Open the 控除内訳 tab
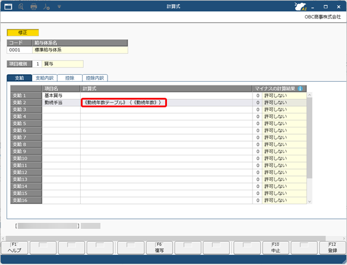 95,78
